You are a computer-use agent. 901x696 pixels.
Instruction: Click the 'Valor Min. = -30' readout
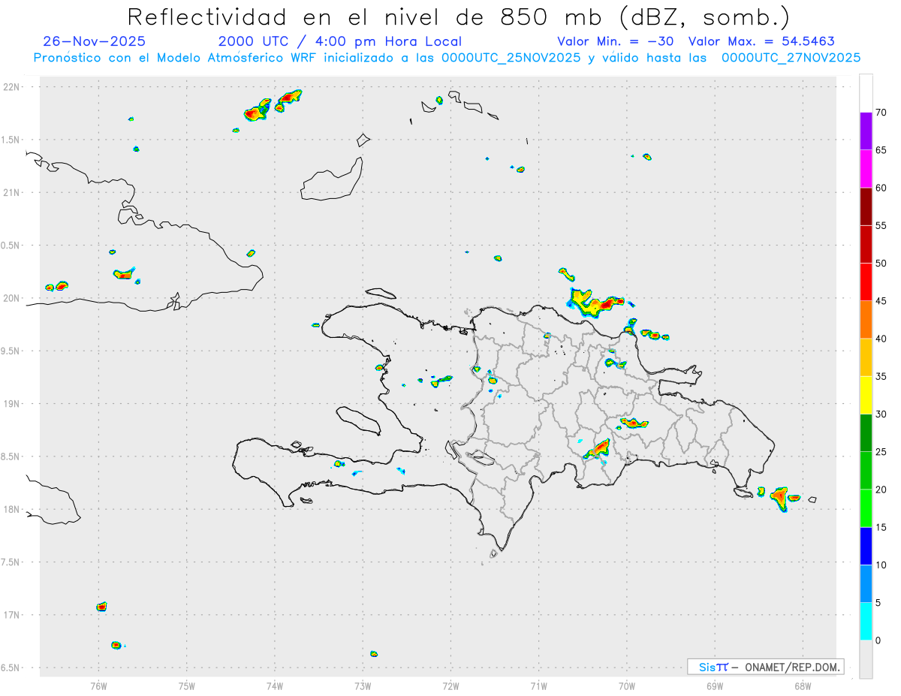pyautogui.click(x=615, y=41)
